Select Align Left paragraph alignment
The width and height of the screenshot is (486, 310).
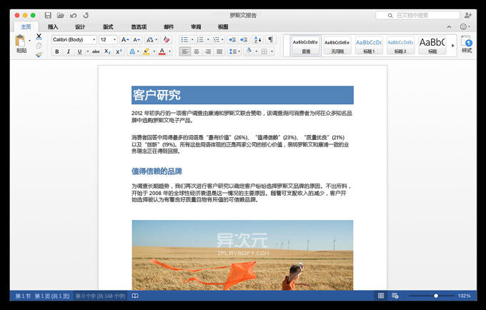tap(184, 51)
